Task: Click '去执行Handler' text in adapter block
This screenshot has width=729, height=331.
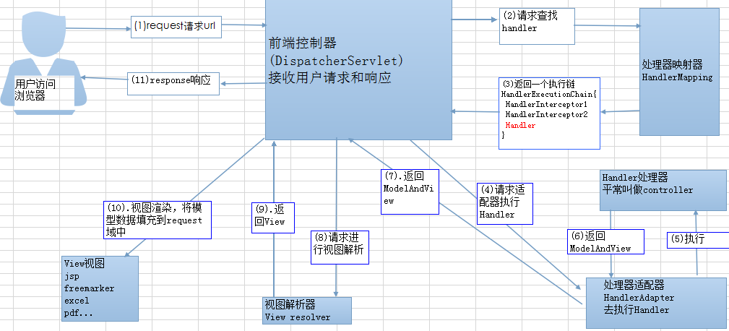Action: 636,309
